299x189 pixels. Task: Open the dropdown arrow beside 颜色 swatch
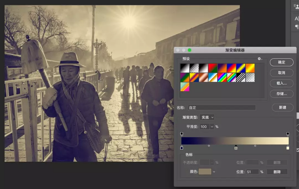click(x=214, y=172)
